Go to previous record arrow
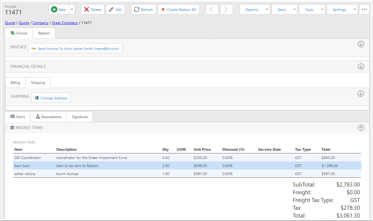 212,10
